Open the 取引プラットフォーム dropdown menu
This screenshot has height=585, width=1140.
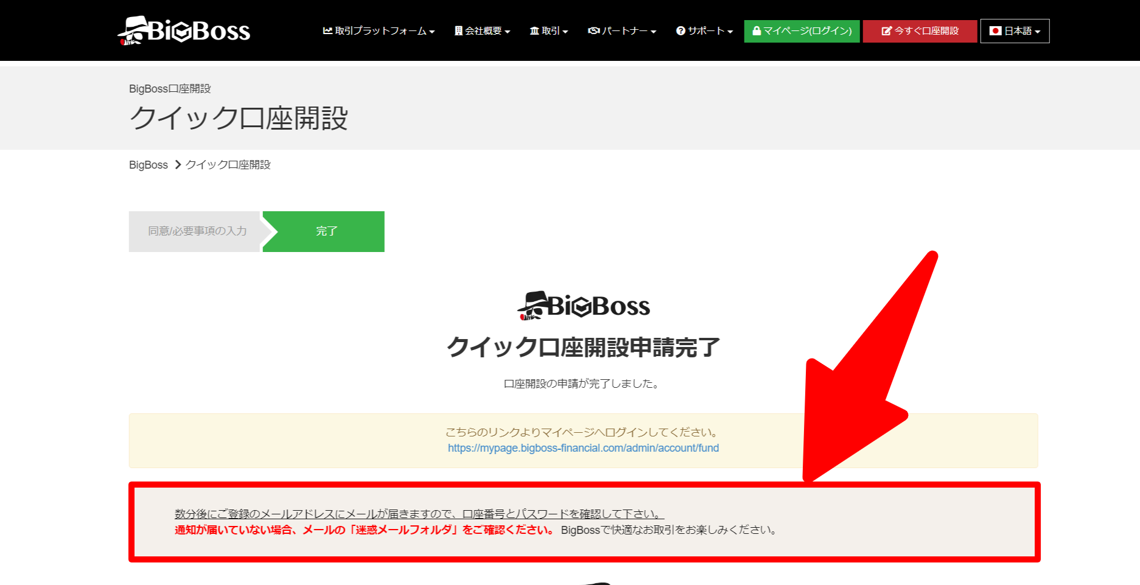click(x=379, y=31)
